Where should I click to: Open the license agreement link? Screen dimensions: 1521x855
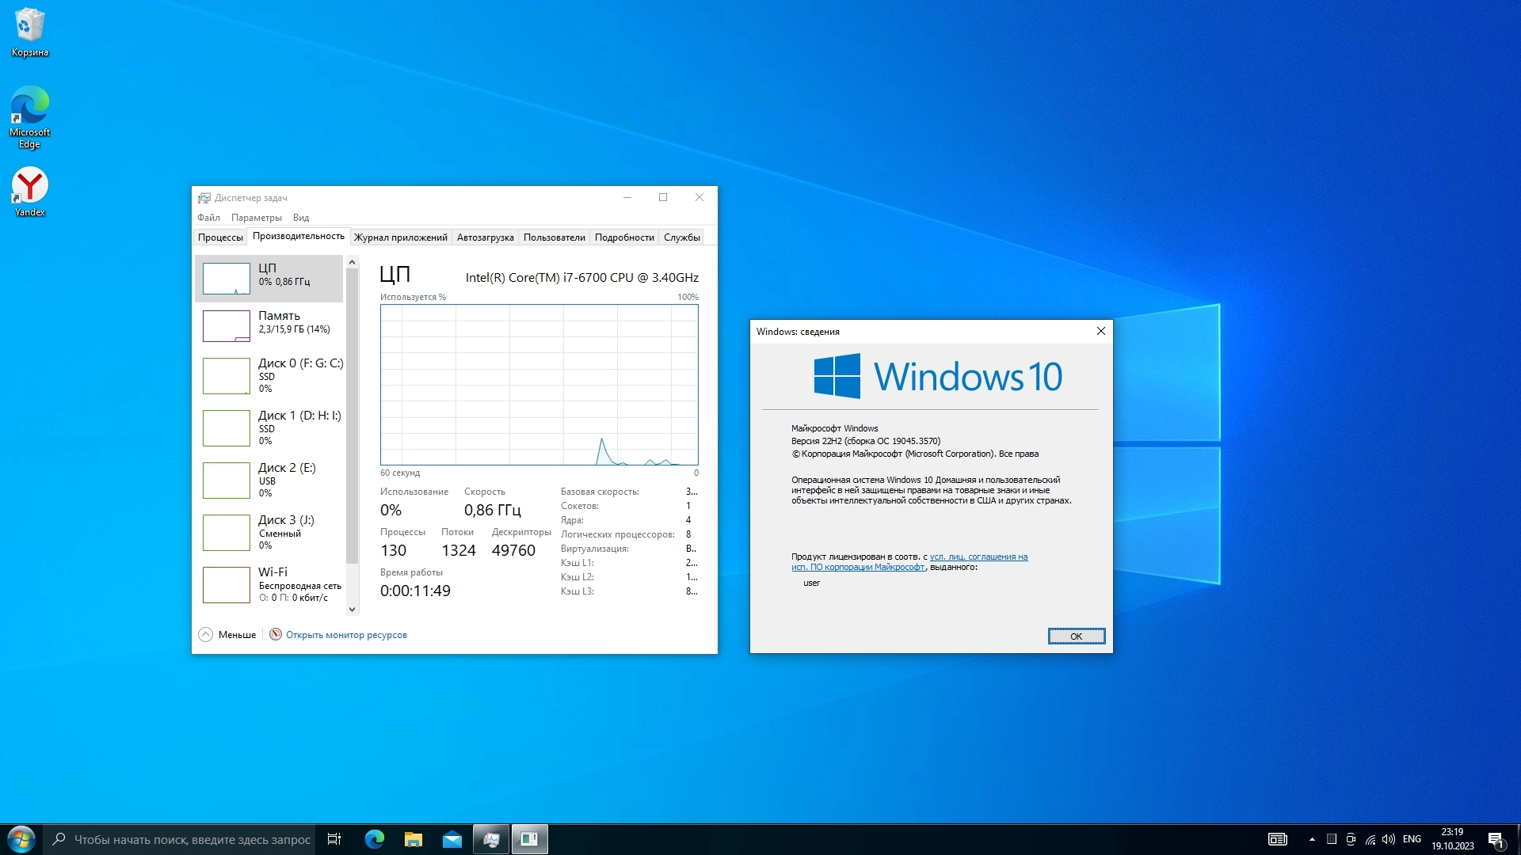click(x=978, y=557)
